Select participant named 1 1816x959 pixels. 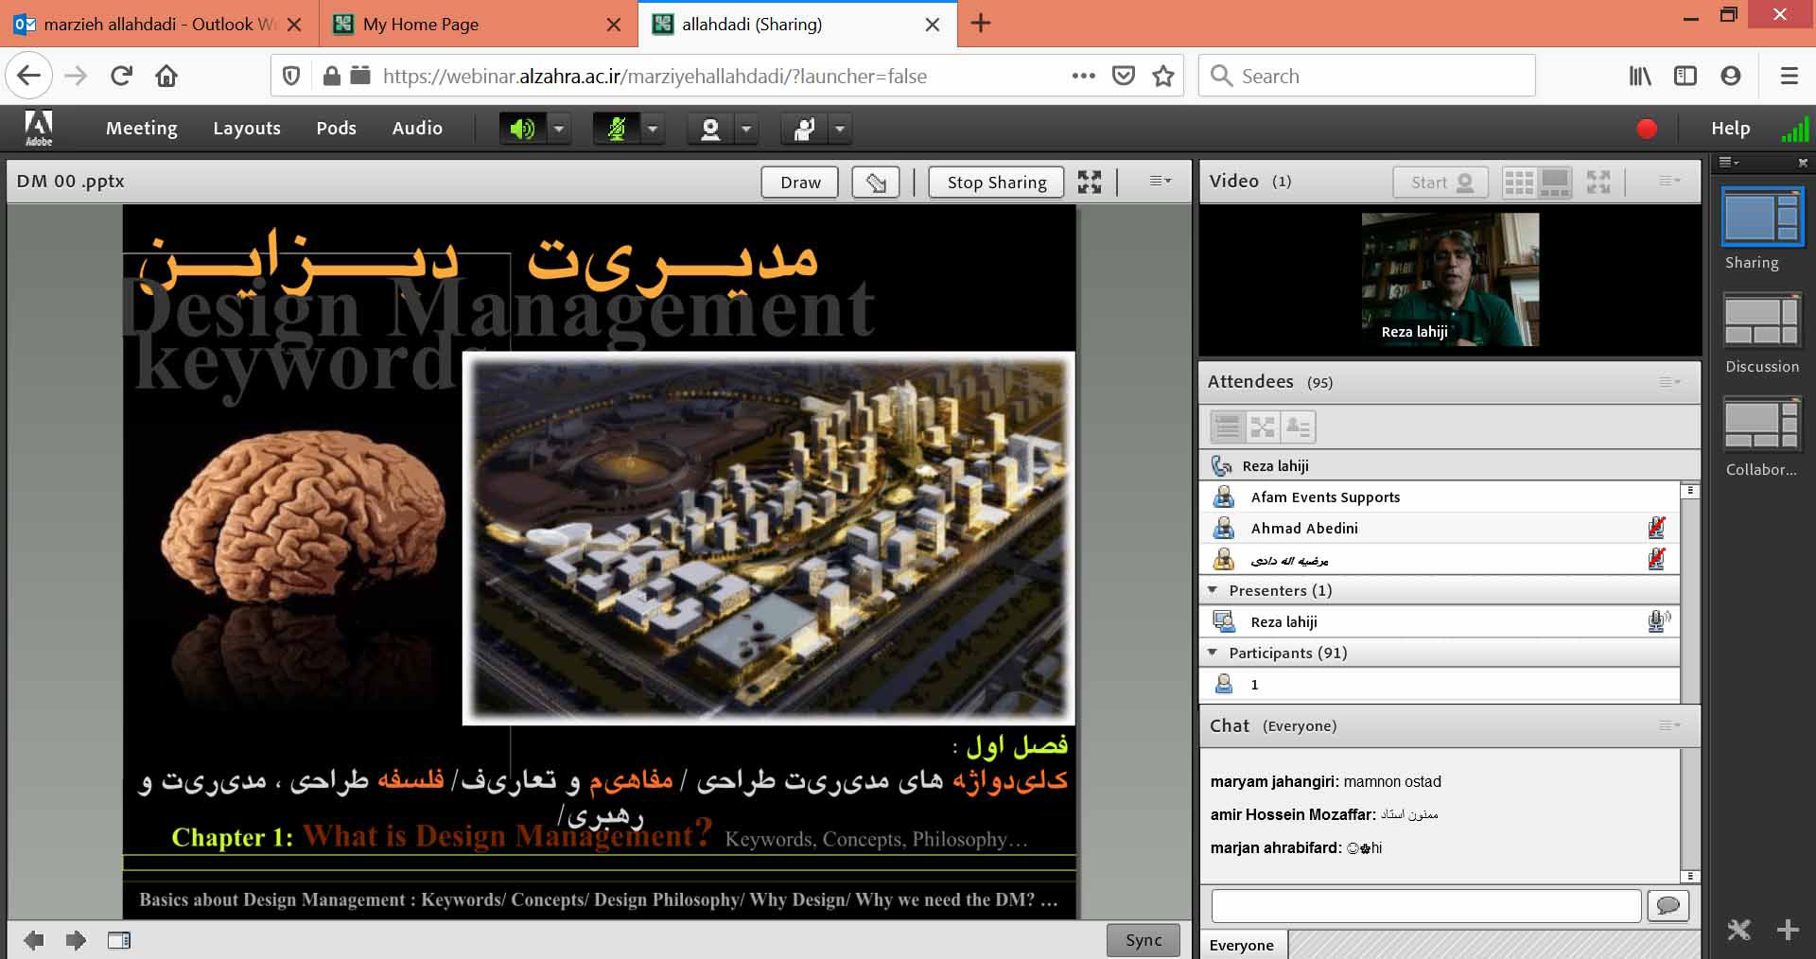coord(1440,685)
